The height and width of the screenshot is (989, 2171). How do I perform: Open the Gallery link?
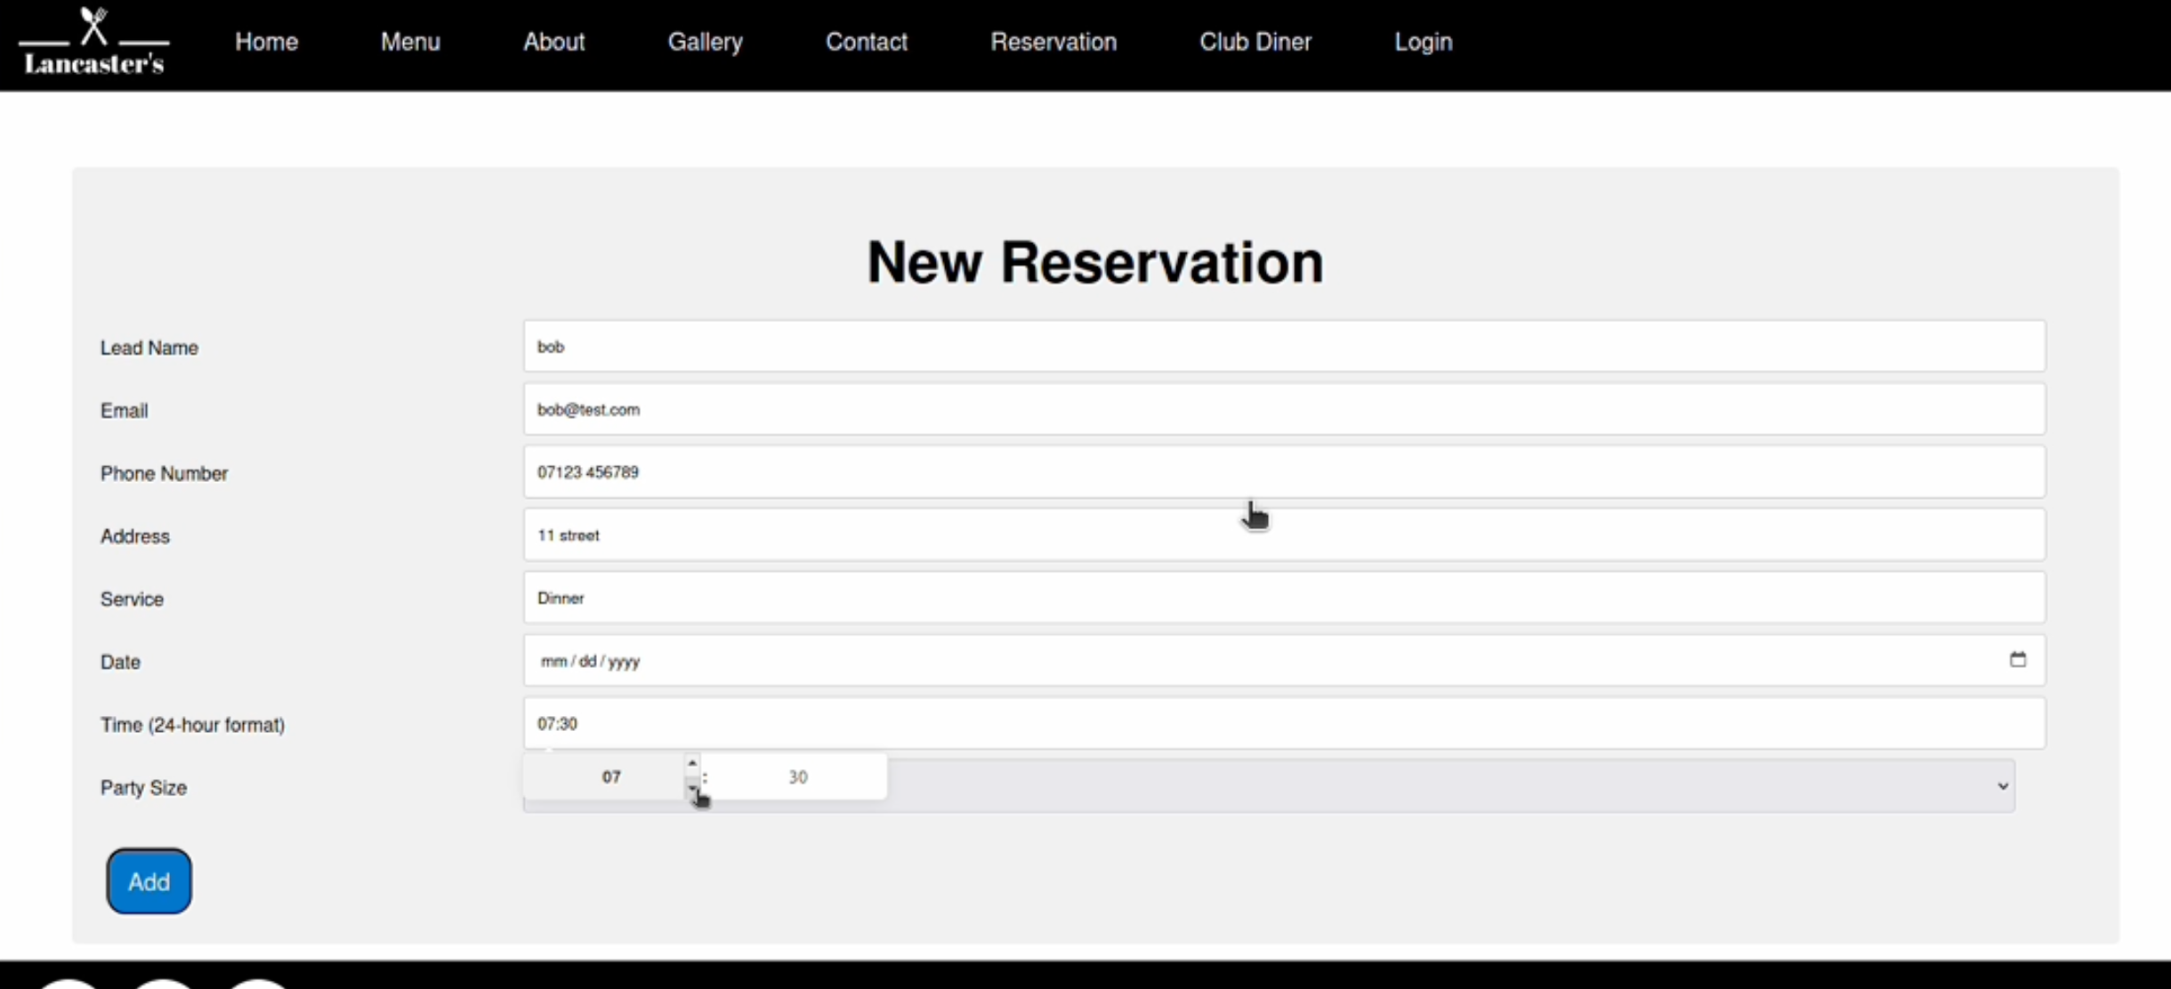tap(705, 42)
